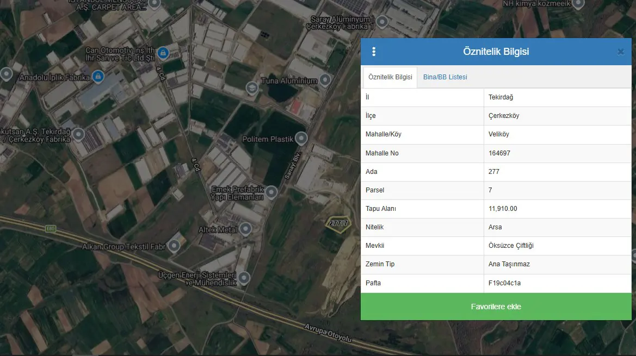Viewport: 636px width, 356px height.
Task: Click the Can Otomotiv lock pin
Action: click(163, 53)
